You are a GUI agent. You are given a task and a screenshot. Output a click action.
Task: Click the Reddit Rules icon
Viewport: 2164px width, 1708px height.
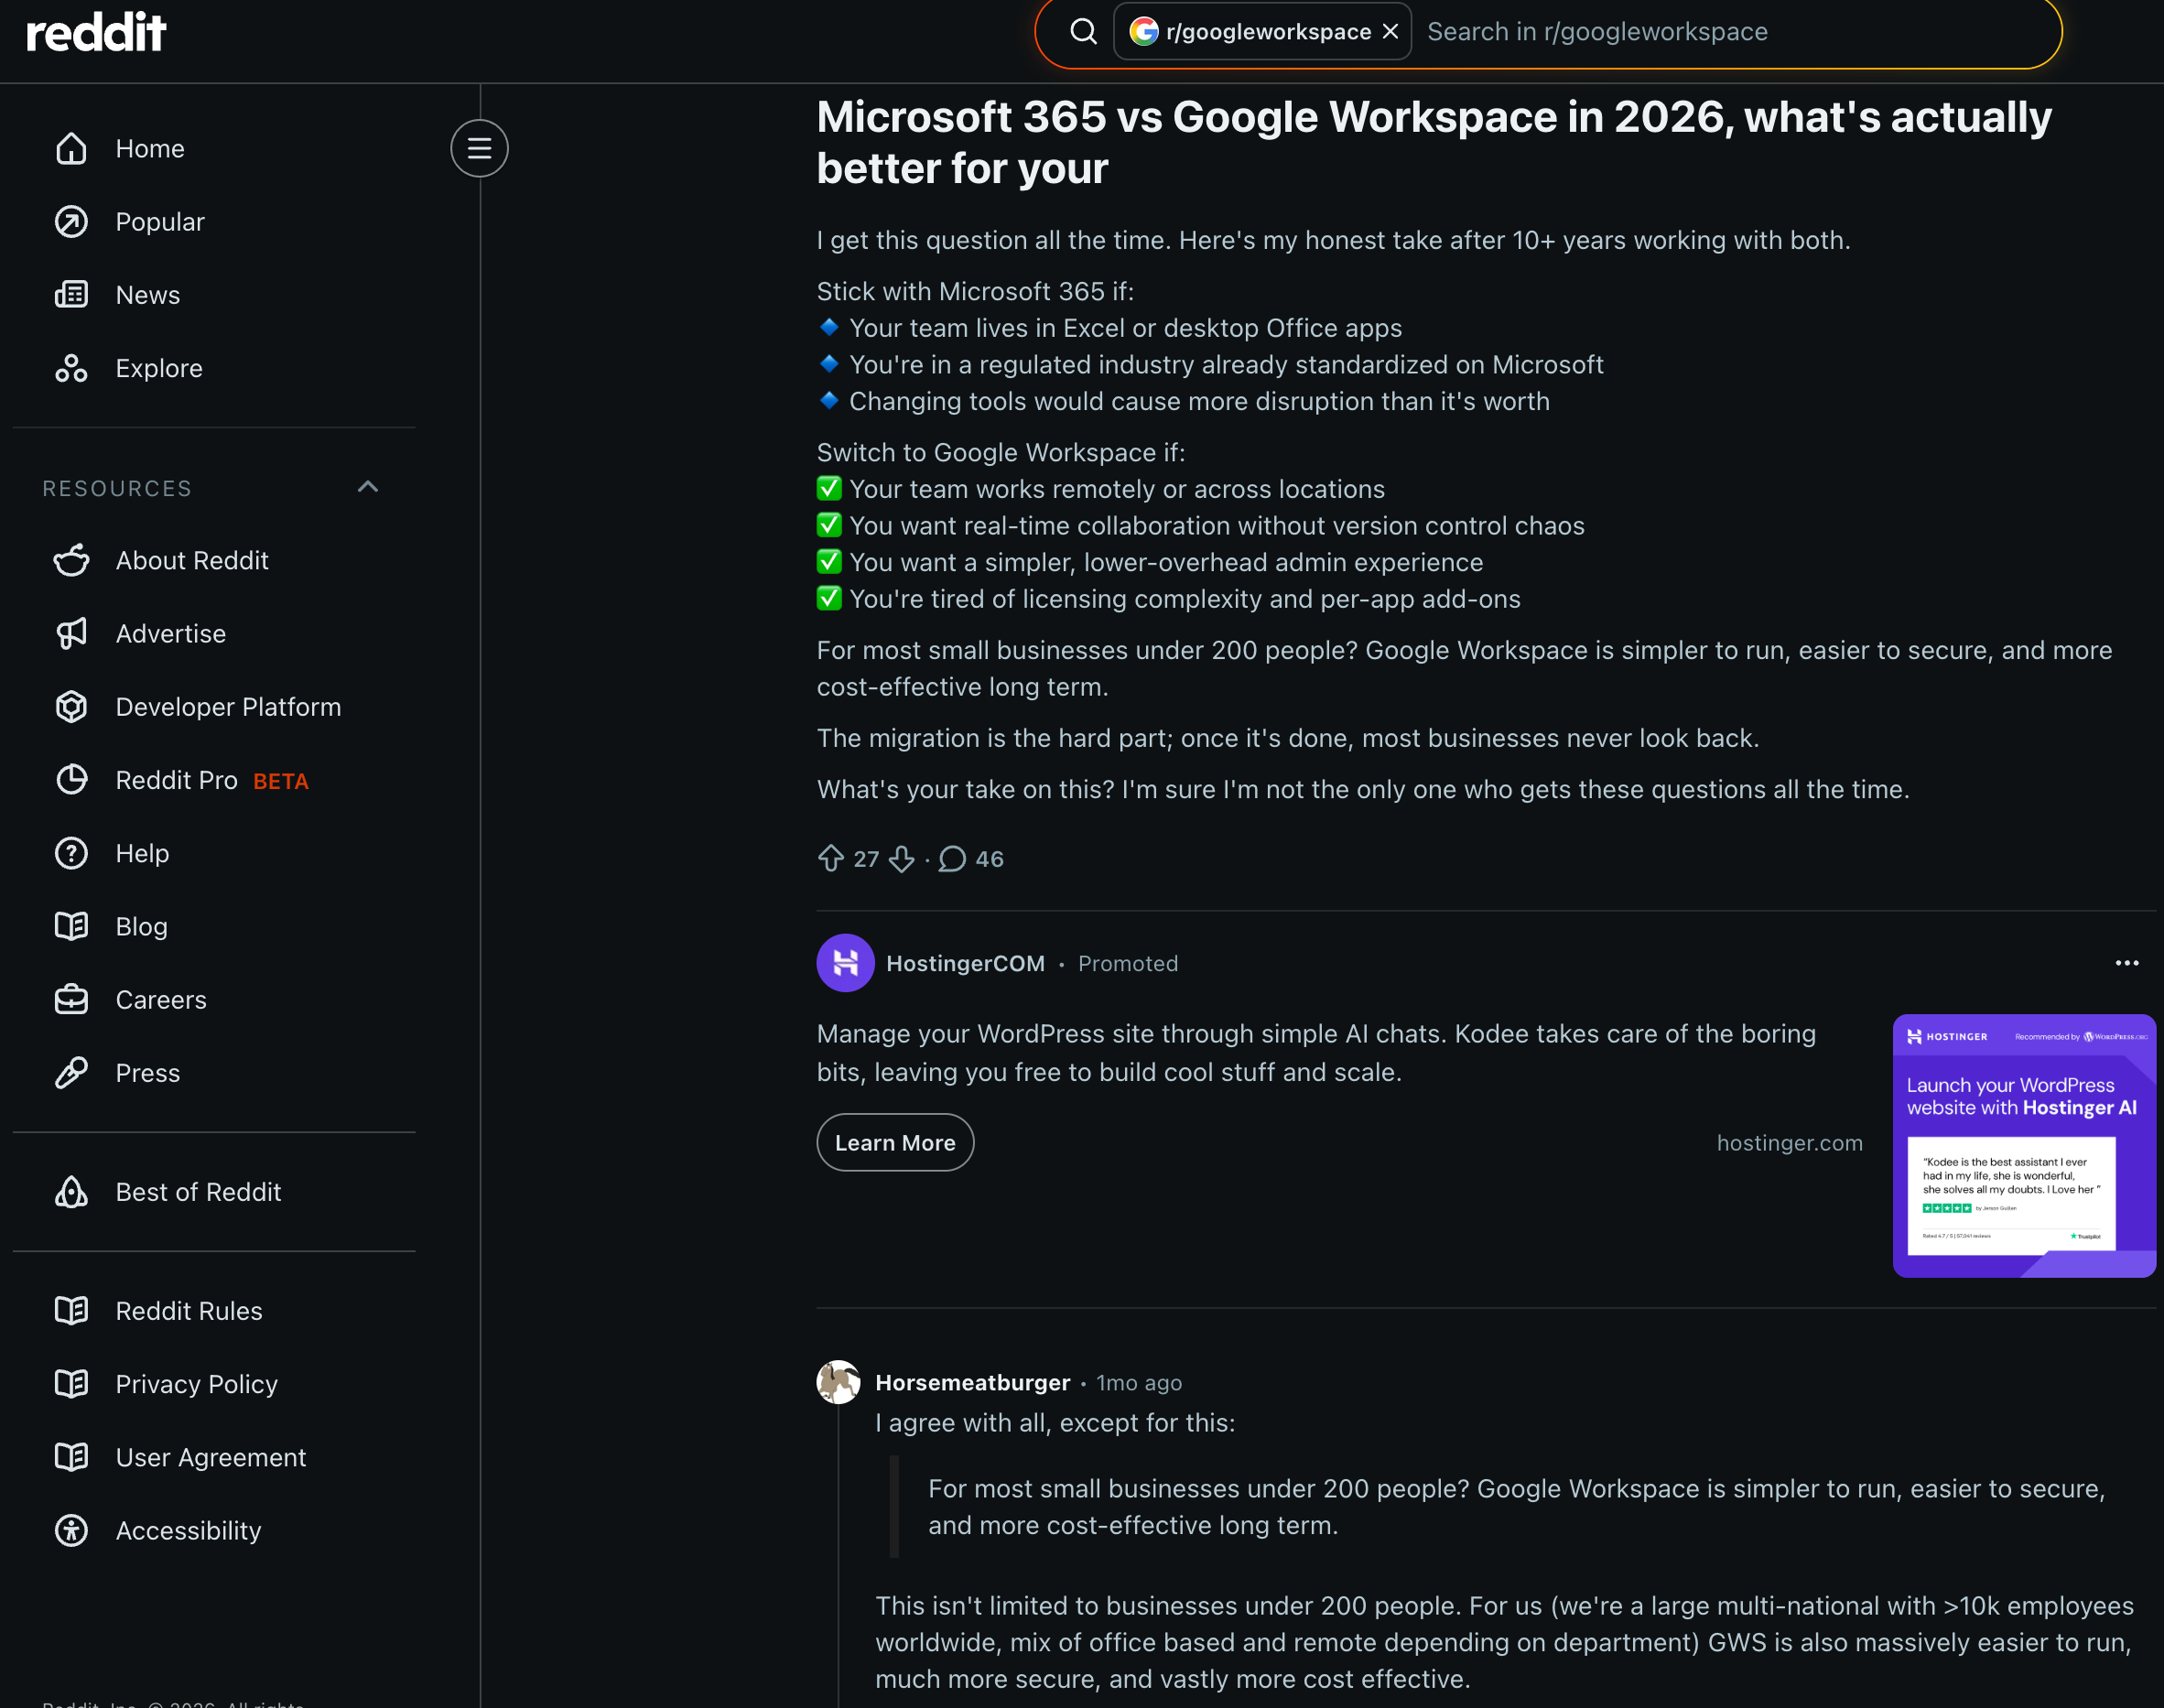[x=71, y=1310]
